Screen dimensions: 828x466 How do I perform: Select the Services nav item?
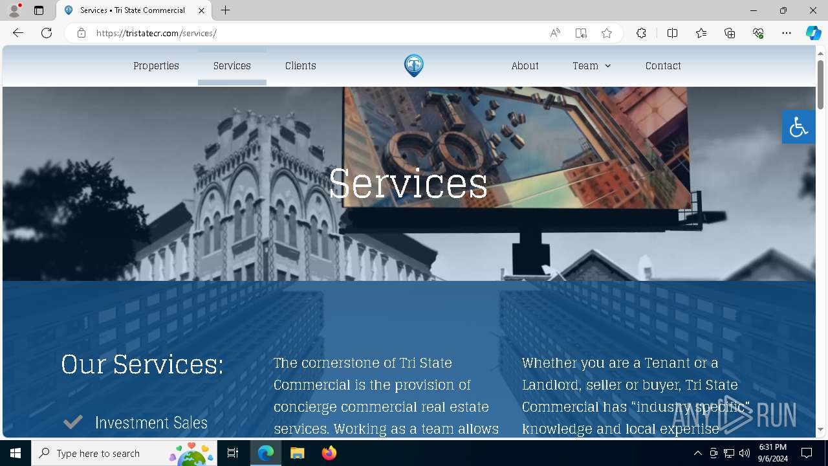[x=232, y=66]
